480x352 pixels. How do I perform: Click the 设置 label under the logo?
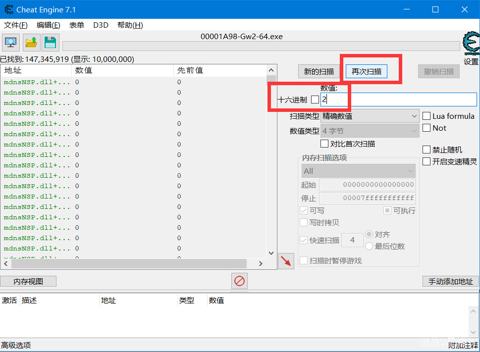(471, 61)
